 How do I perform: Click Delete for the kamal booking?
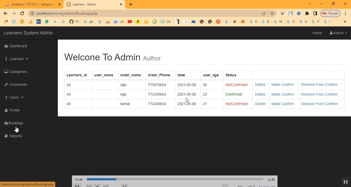(x=260, y=104)
